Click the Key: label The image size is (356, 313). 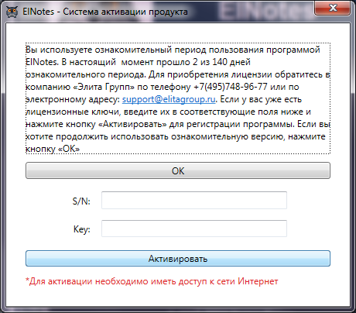[82, 229]
